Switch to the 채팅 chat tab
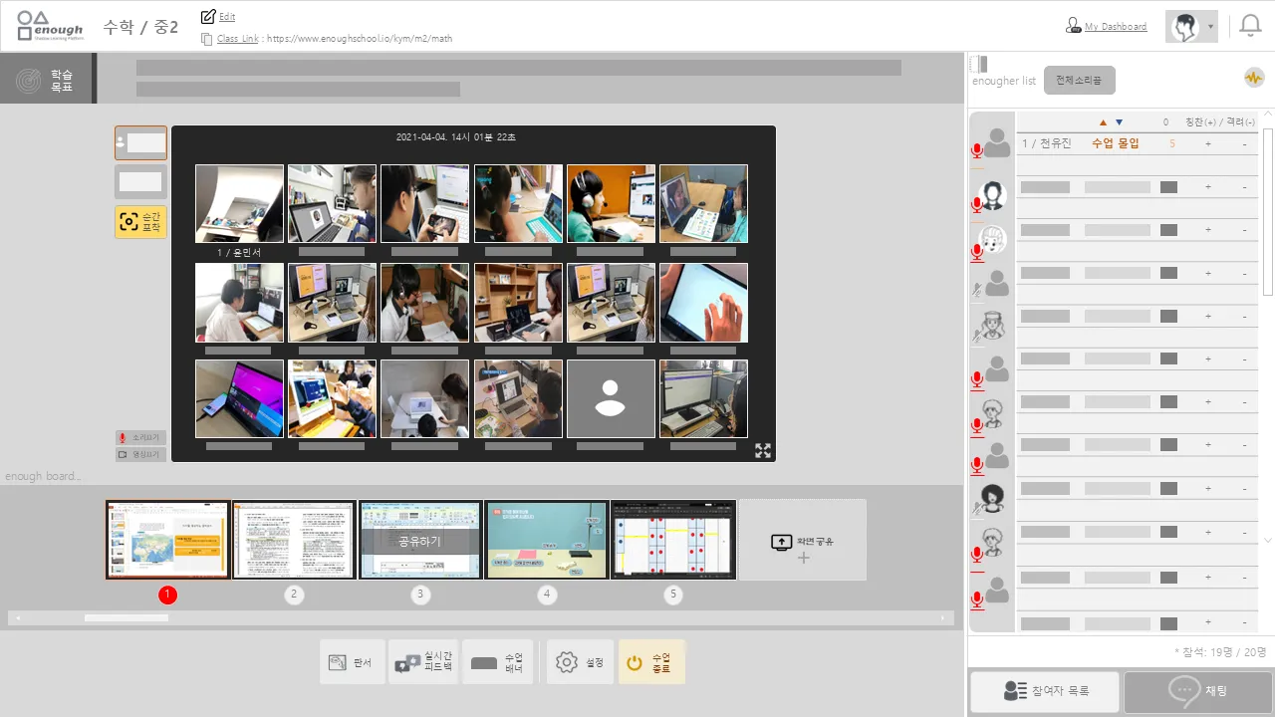The width and height of the screenshot is (1275, 717). click(x=1198, y=691)
